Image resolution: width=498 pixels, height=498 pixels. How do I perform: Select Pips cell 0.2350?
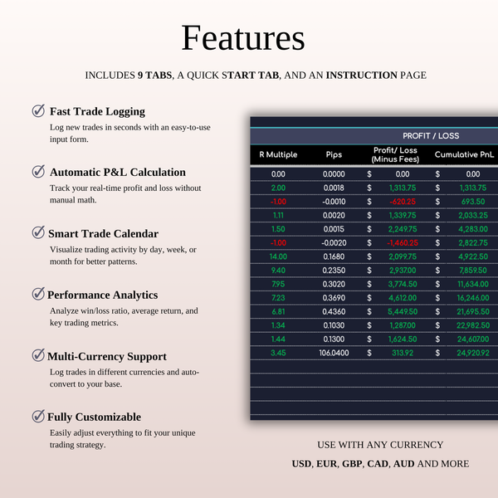tap(334, 271)
